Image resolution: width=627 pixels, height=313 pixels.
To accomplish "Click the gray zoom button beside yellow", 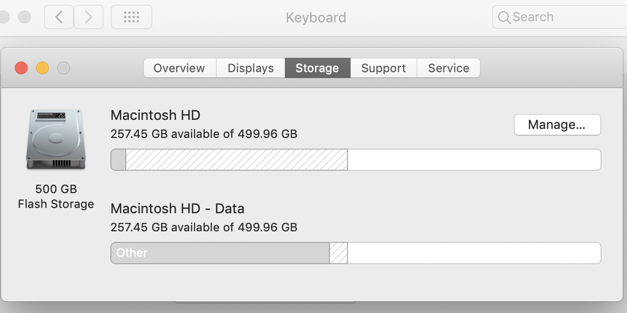I will tap(64, 68).
